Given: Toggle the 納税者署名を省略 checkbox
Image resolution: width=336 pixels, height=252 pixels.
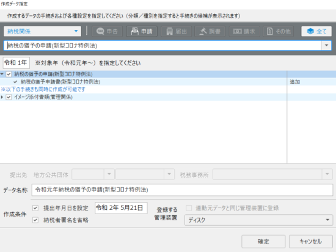Looking at the screenshot, I should (x=35, y=220).
